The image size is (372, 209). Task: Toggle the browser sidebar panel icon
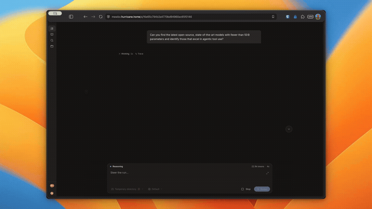tap(71, 17)
